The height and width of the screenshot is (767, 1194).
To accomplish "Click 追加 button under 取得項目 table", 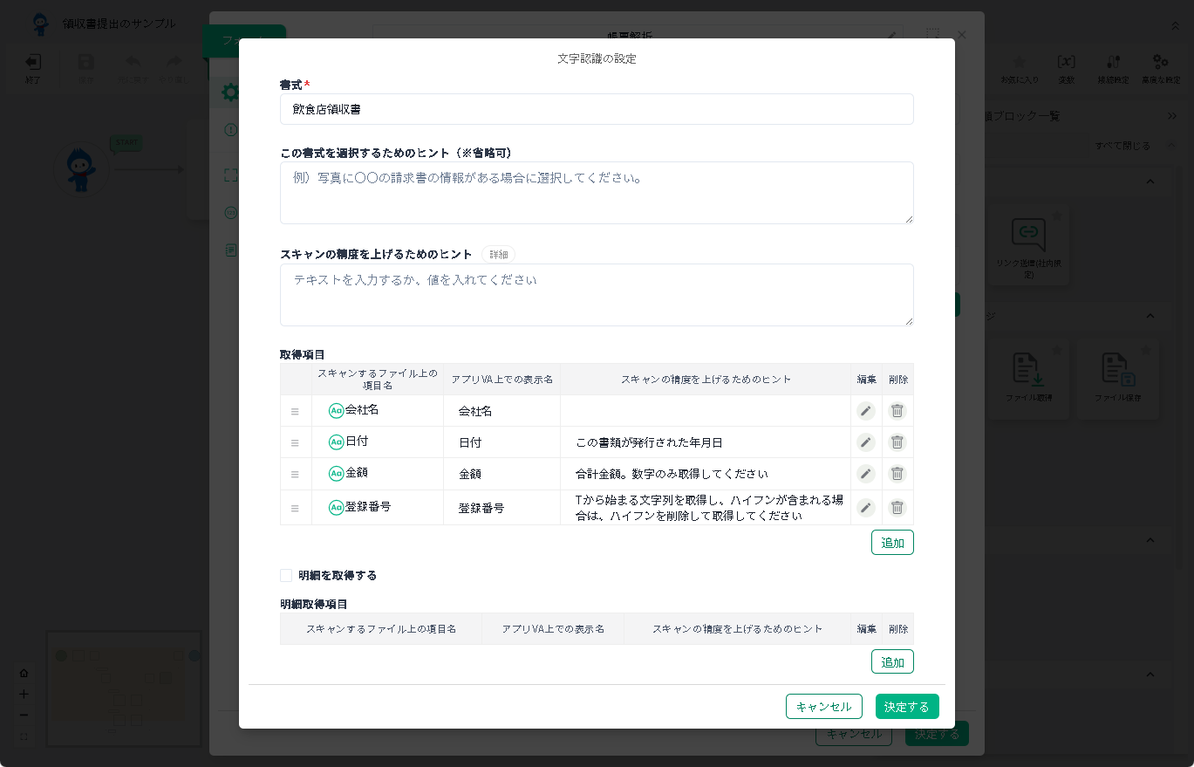I will 891,543.
